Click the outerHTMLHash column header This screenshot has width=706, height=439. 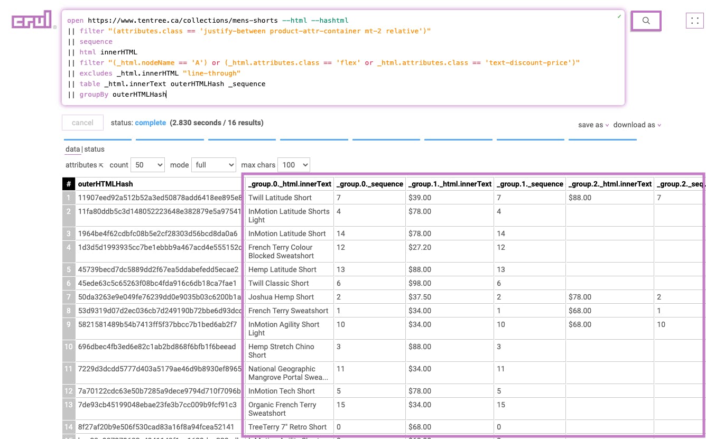click(158, 184)
